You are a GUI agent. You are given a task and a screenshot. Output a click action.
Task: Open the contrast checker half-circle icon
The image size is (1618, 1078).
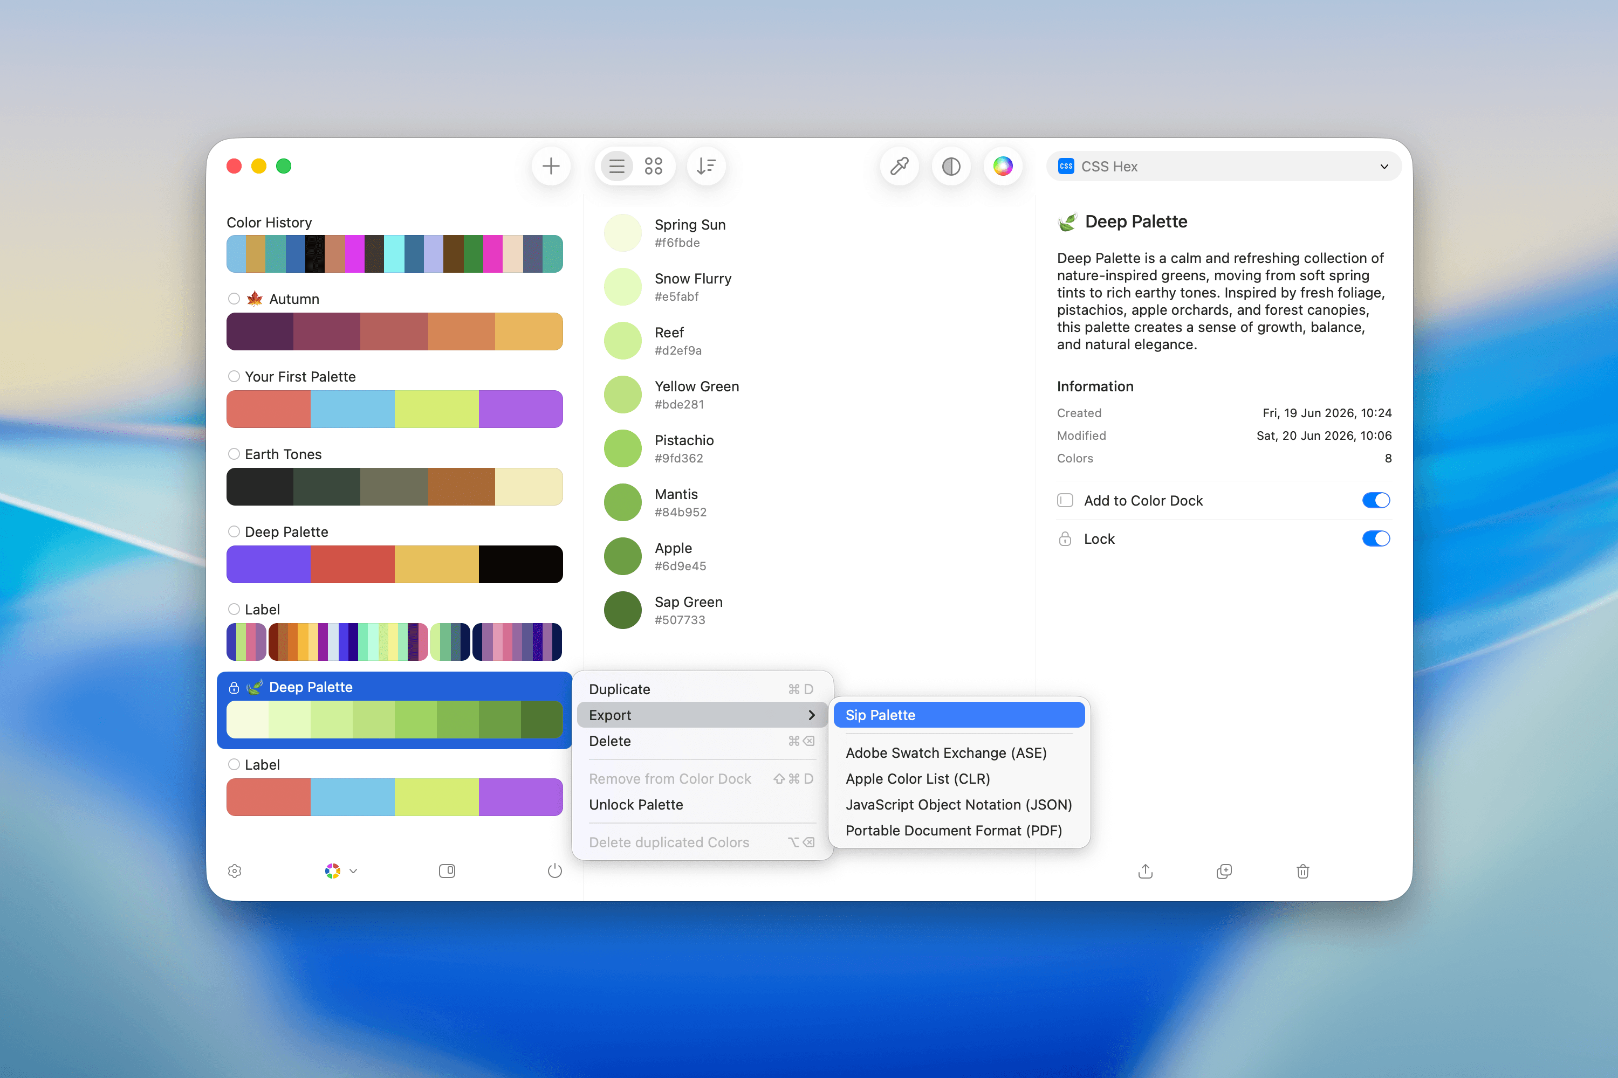coord(951,167)
